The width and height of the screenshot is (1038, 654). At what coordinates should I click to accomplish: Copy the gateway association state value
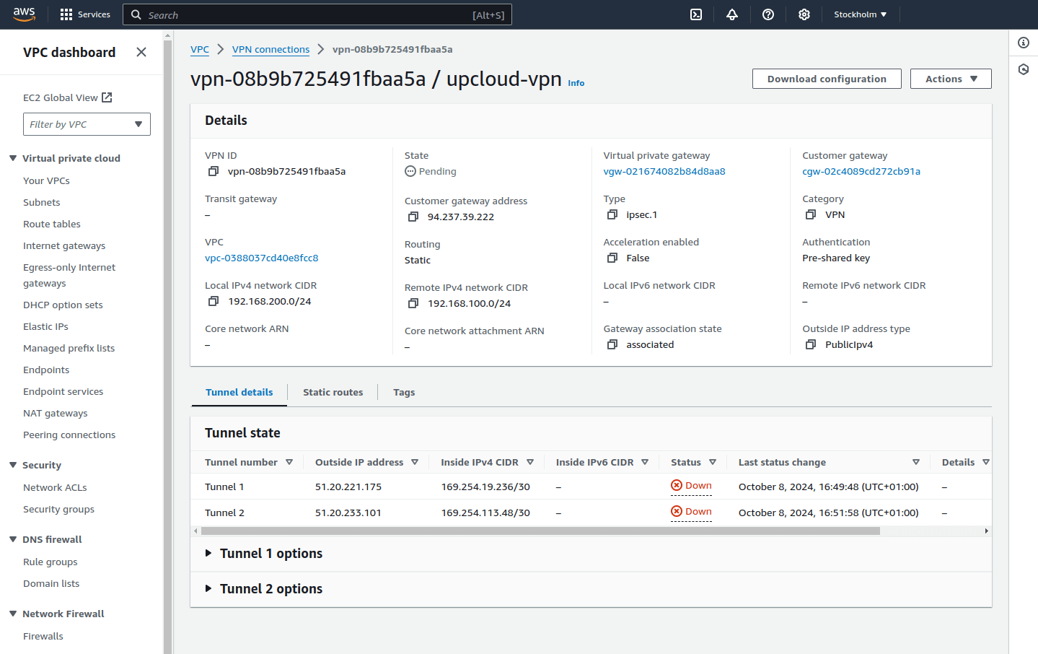[612, 344]
